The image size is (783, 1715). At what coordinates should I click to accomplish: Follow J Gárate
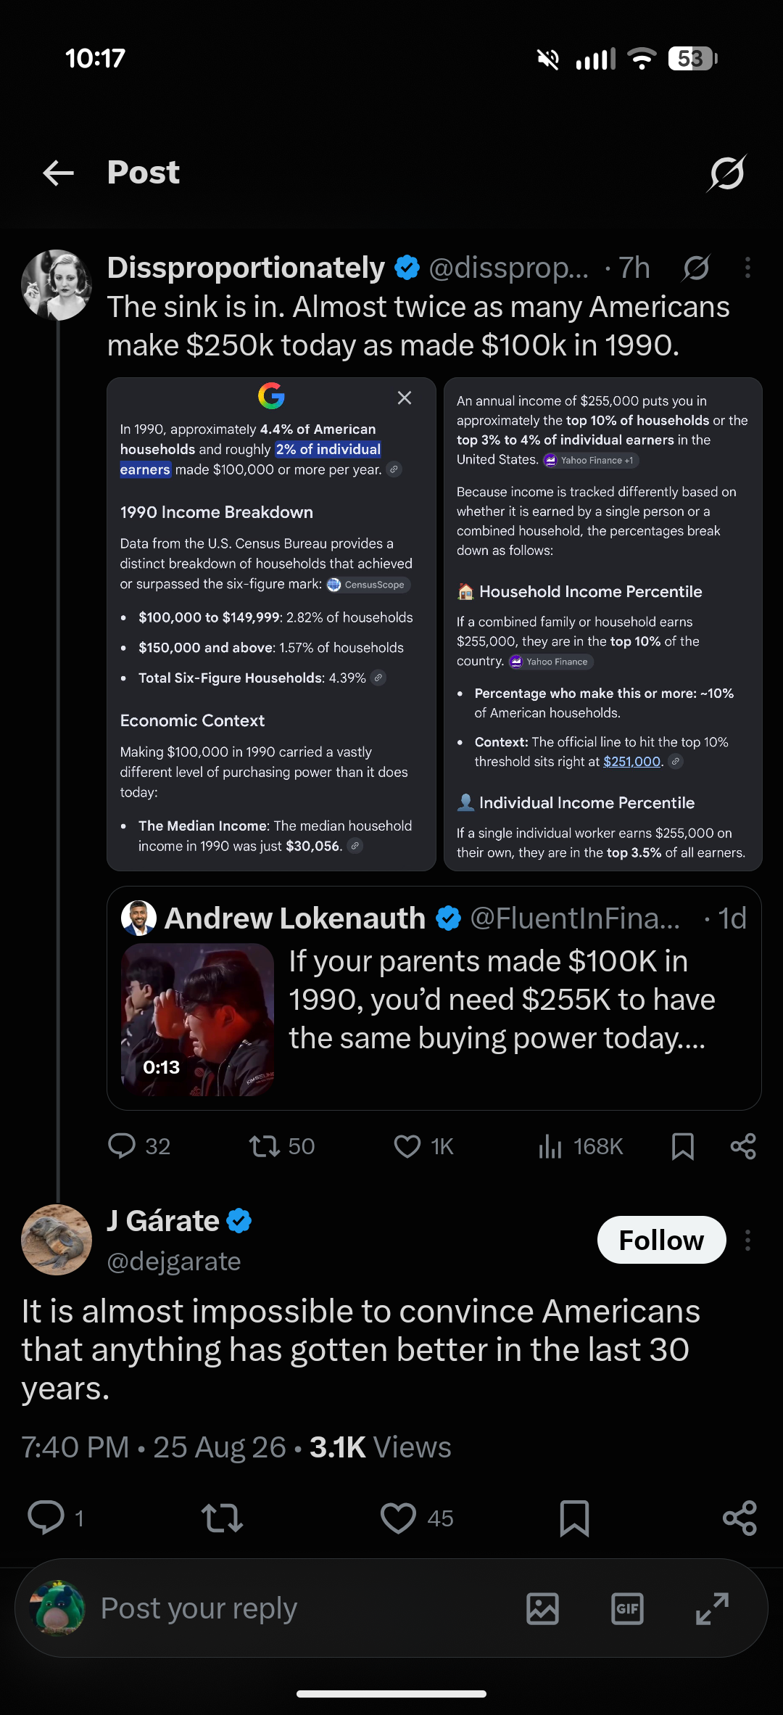(661, 1240)
